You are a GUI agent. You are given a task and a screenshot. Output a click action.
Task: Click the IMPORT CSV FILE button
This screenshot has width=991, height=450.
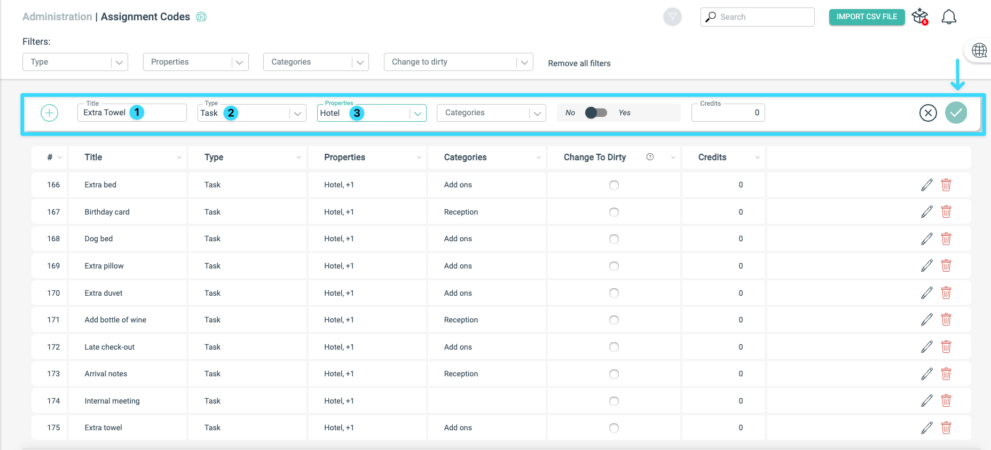coord(867,17)
